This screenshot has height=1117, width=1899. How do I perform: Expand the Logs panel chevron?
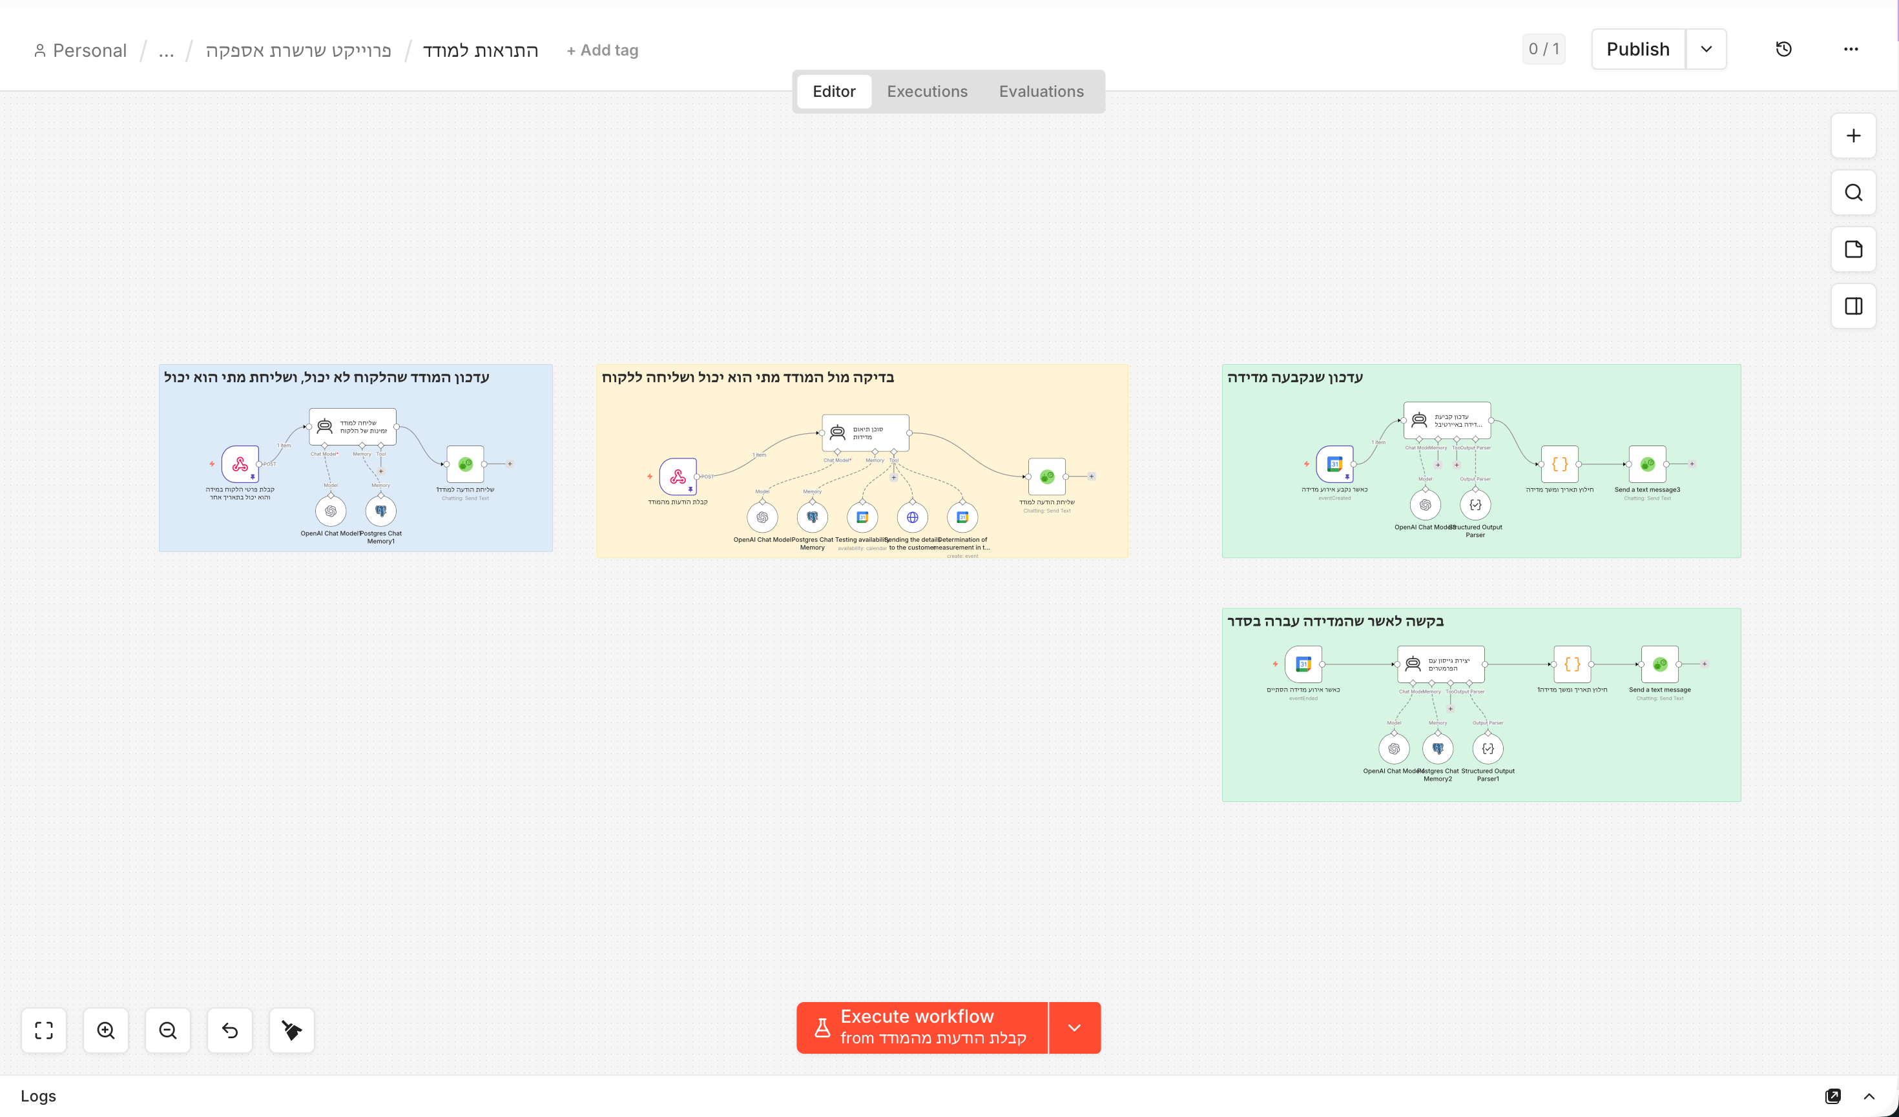coord(1869,1096)
